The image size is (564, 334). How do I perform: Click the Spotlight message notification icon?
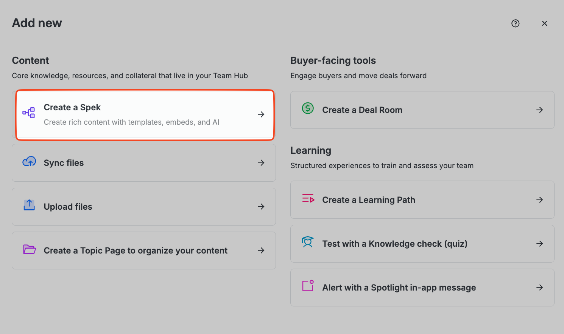tap(308, 286)
